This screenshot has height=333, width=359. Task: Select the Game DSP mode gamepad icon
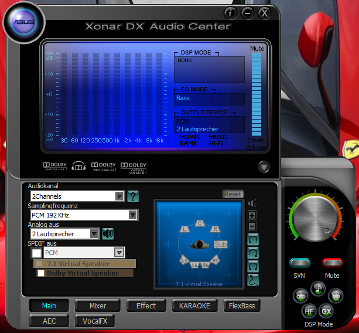pos(300,295)
